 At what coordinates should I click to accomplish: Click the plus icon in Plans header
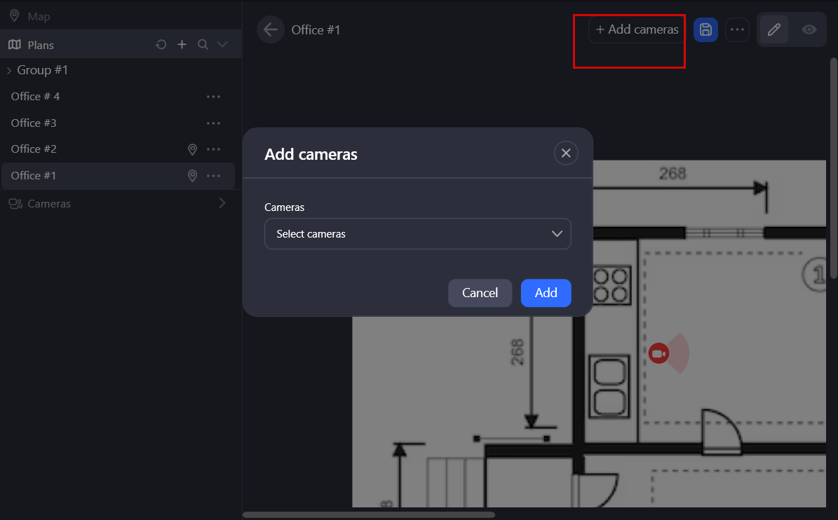tap(182, 45)
